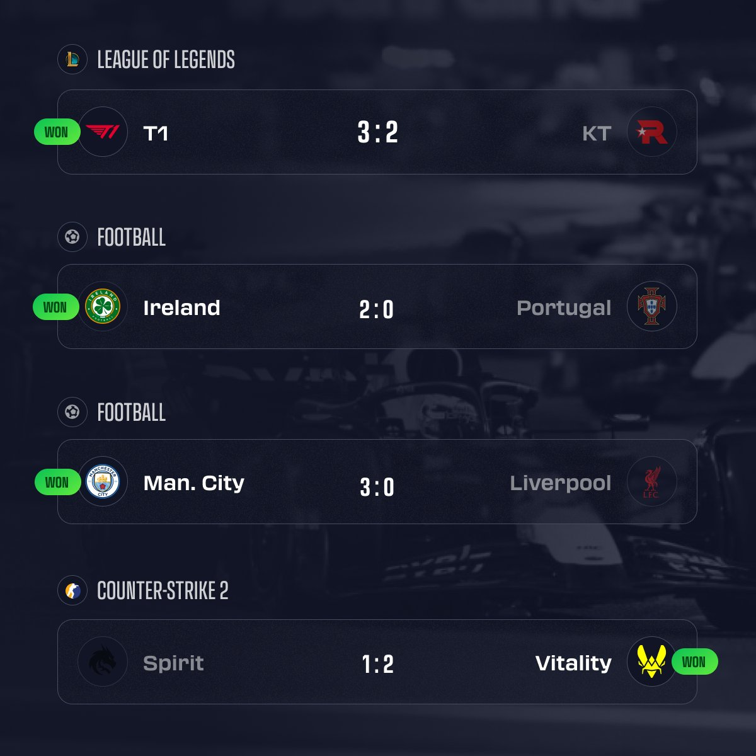Click the WON badge next to Vitality
This screenshot has width=756, height=756.
click(694, 662)
